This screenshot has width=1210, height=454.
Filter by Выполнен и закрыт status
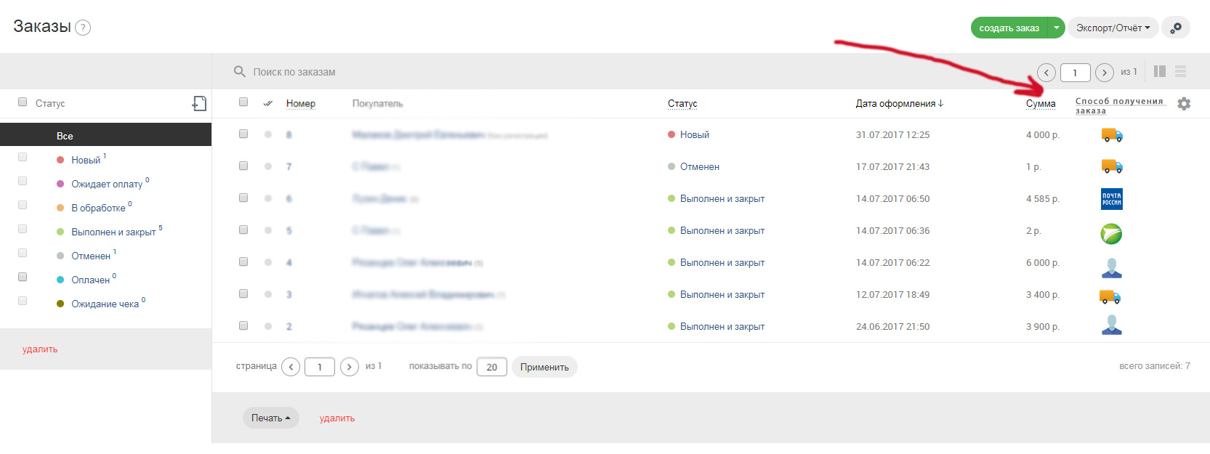113,232
